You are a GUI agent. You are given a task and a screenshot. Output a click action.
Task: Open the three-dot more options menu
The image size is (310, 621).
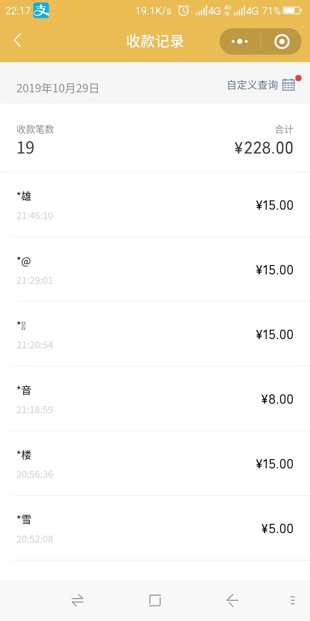point(240,41)
